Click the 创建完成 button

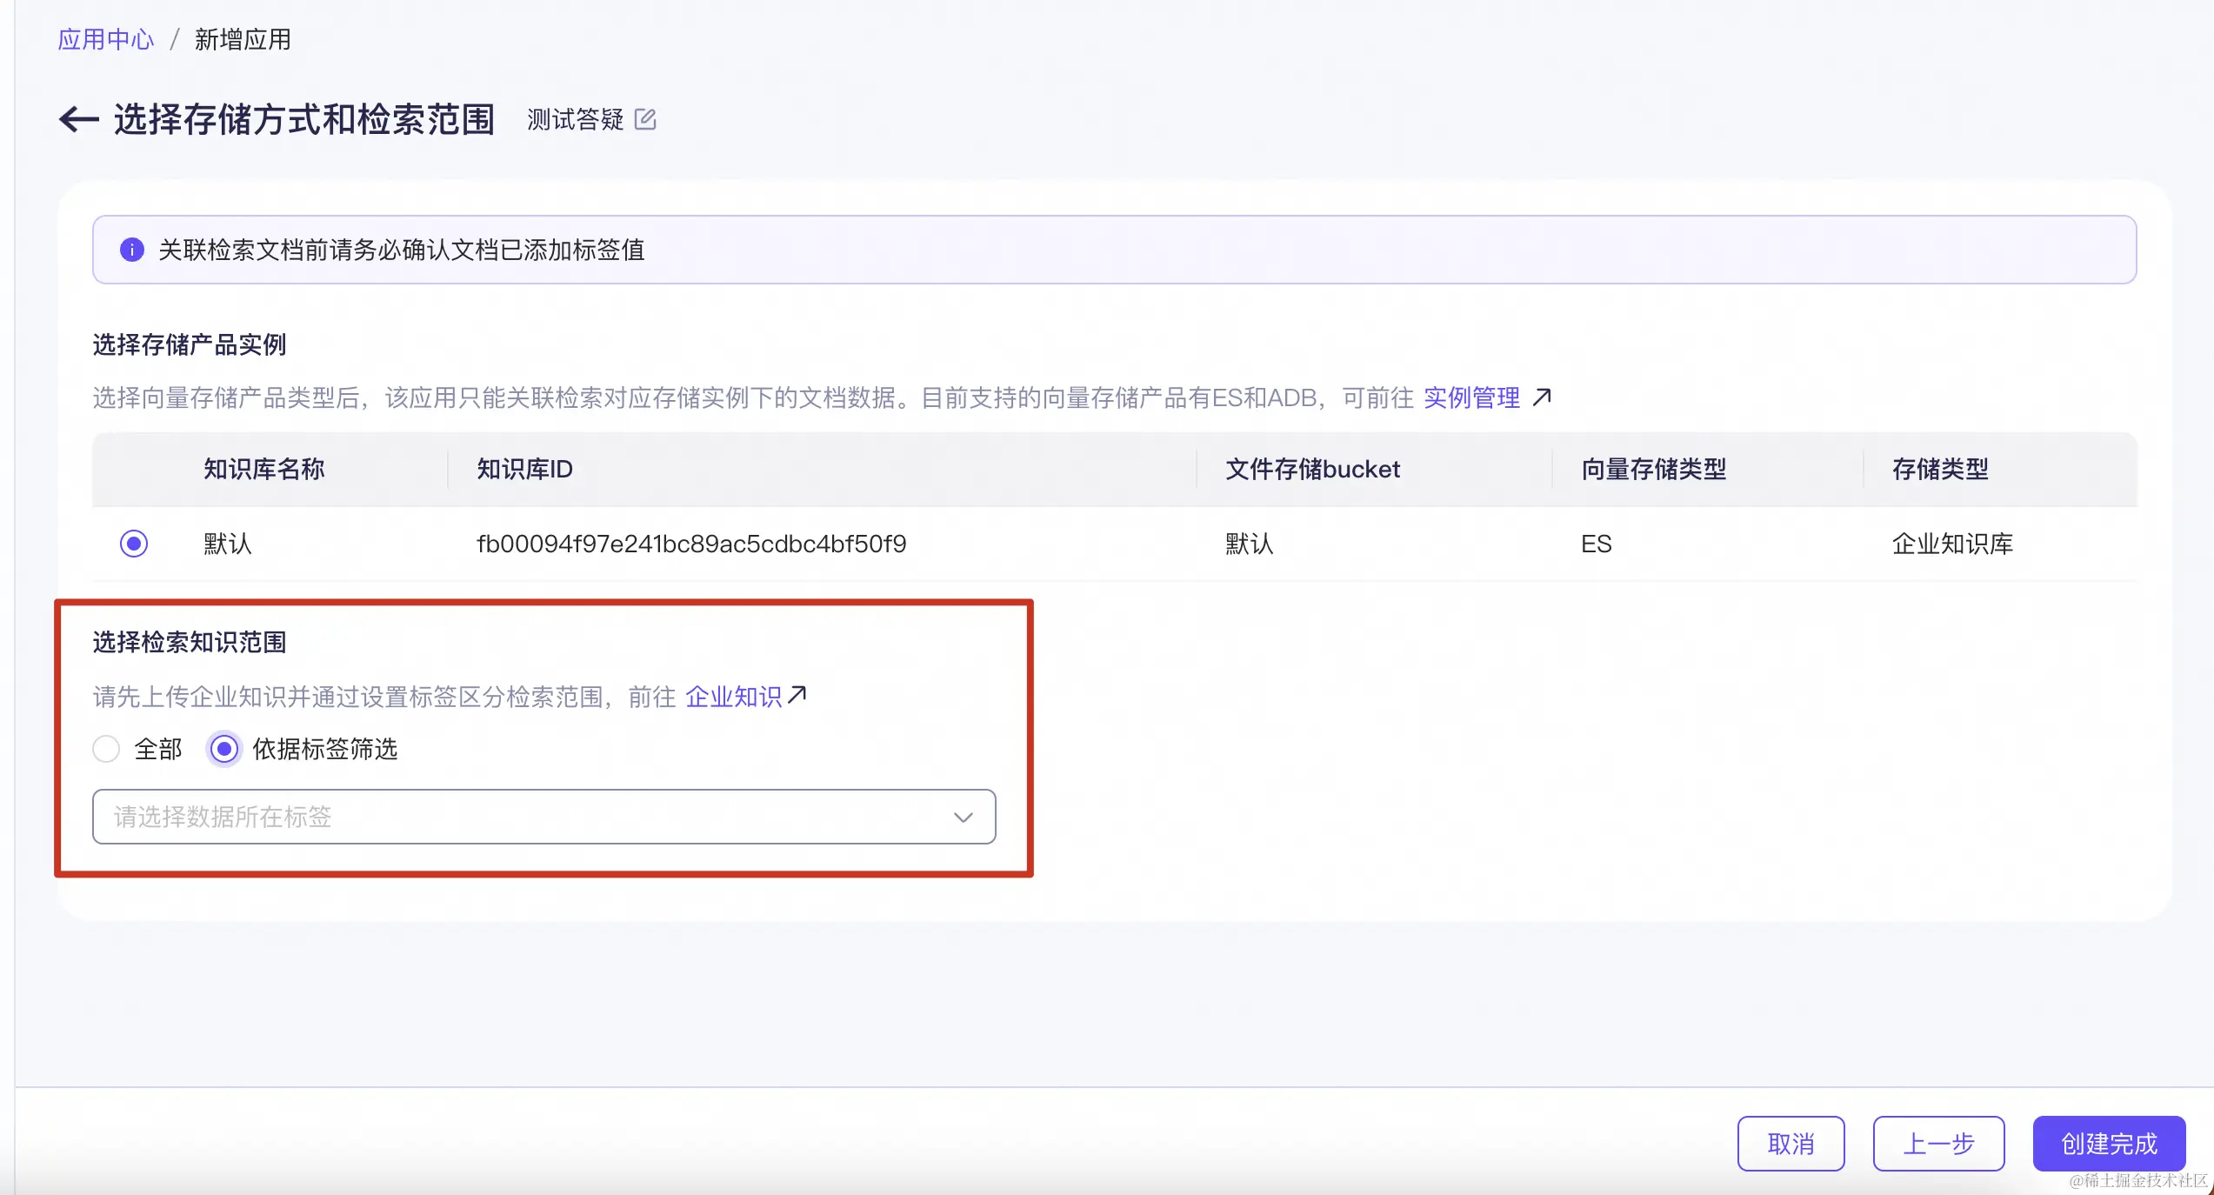(x=2109, y=1143)
